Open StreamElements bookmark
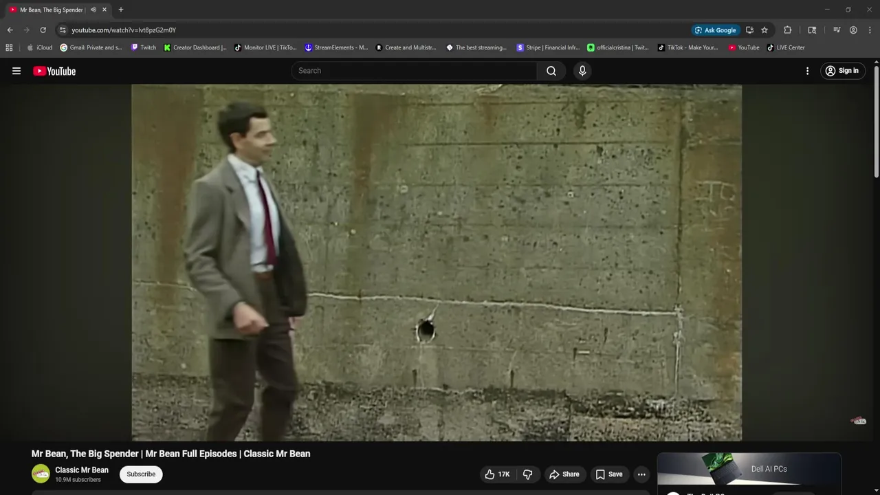The image size is (880, 495). click(336, 47)
